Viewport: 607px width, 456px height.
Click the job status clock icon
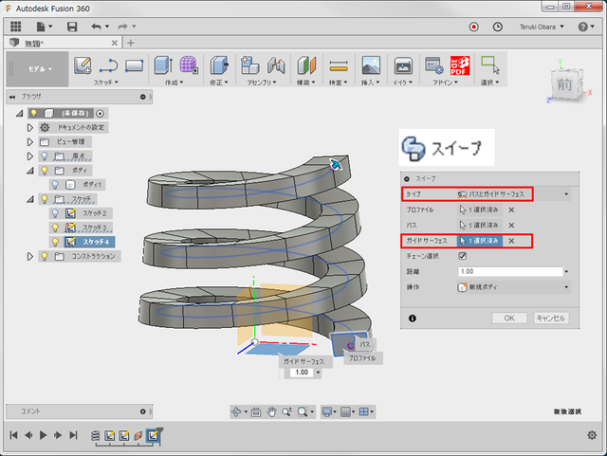click(498, 26)
